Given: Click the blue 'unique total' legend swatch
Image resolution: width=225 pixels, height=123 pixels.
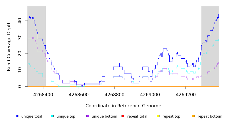Looking at the screenshot, I should (x=17, y=116).
